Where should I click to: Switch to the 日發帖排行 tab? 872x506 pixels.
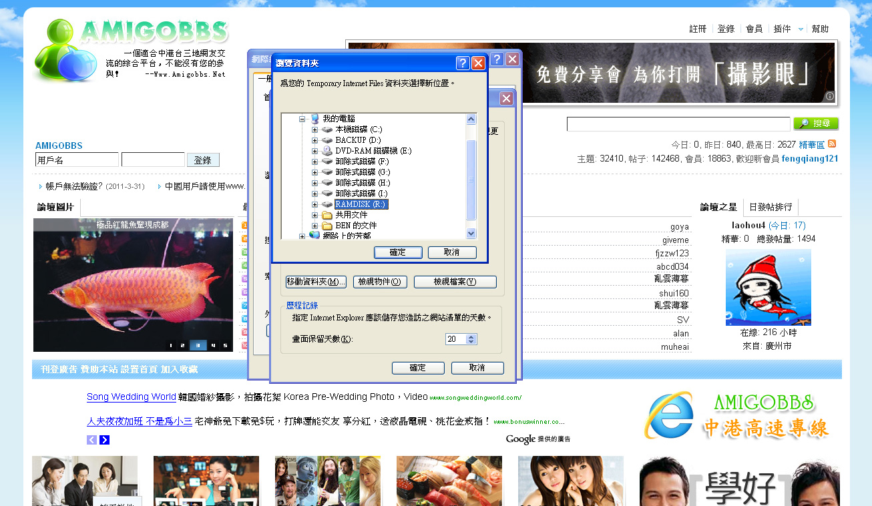(771, 207)
